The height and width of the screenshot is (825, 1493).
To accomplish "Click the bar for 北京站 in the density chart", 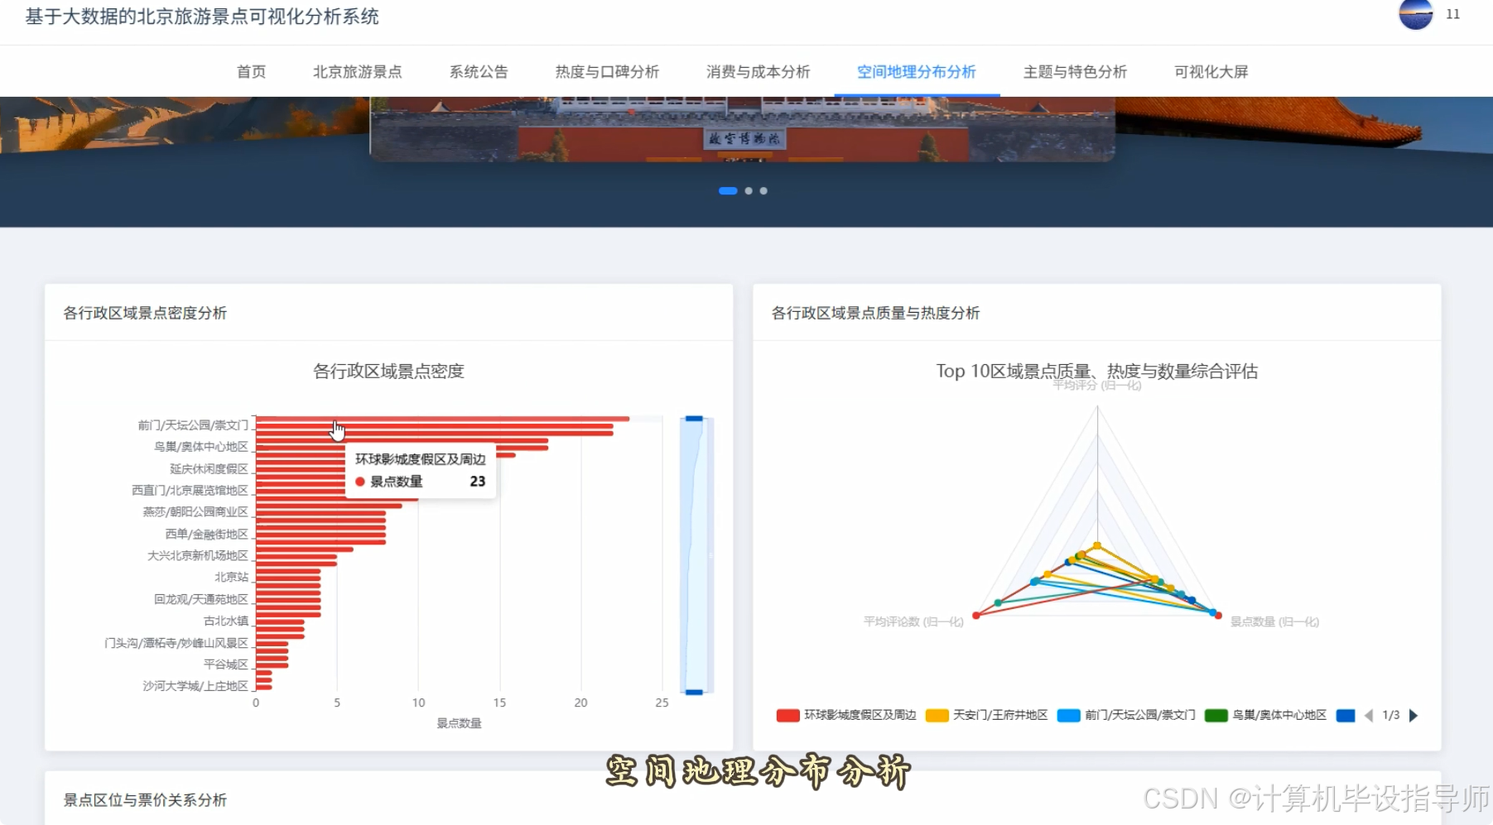I will [290, 578].
